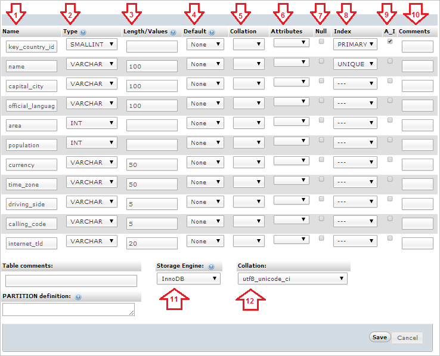Click the Table comments text field
Screen dimensions: 440x356
[x=71, y=281]
